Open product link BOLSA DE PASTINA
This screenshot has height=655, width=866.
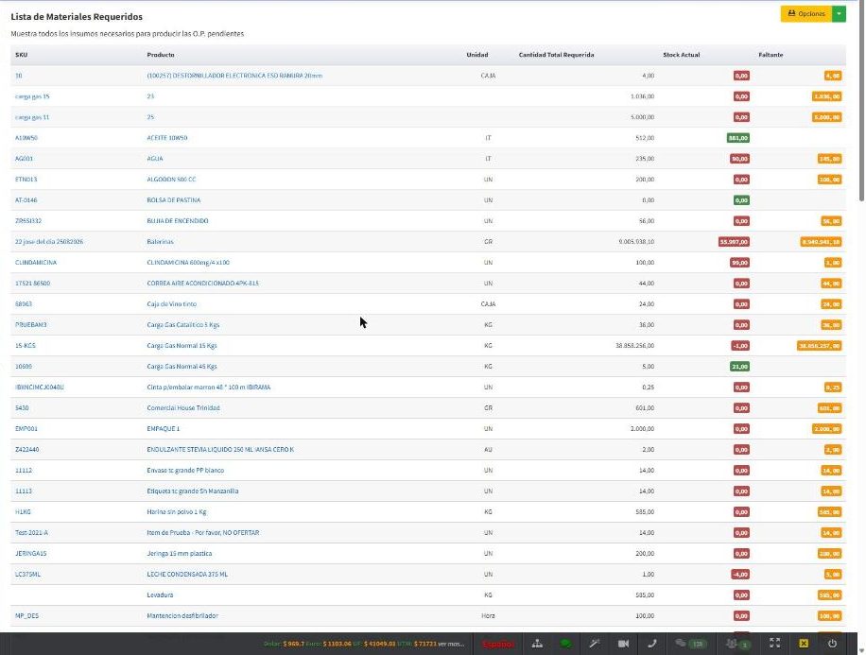[x=173, y=200]
